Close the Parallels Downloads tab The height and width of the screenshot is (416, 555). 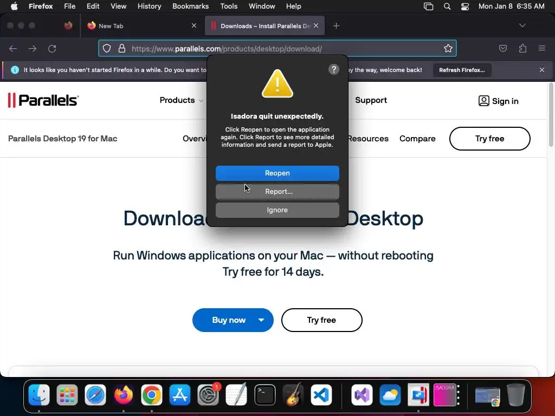[x=316, y=25]
